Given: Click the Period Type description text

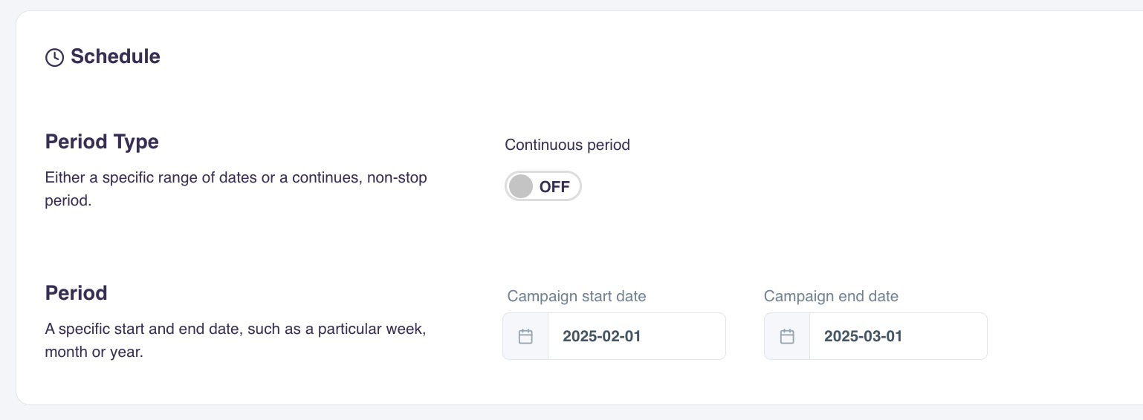Looking at the screenshot, I should pos(236,189).
